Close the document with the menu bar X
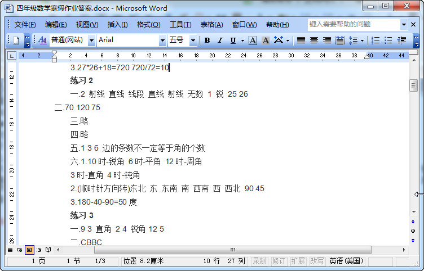The image size is (424, 271). 413,25
